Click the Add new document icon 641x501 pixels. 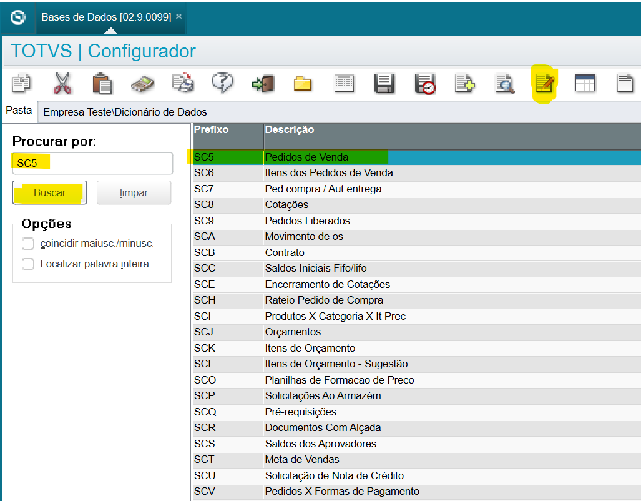click(465, 84)
